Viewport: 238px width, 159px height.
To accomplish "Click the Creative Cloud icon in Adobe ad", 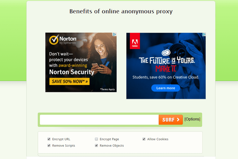I will pos(166,53).
